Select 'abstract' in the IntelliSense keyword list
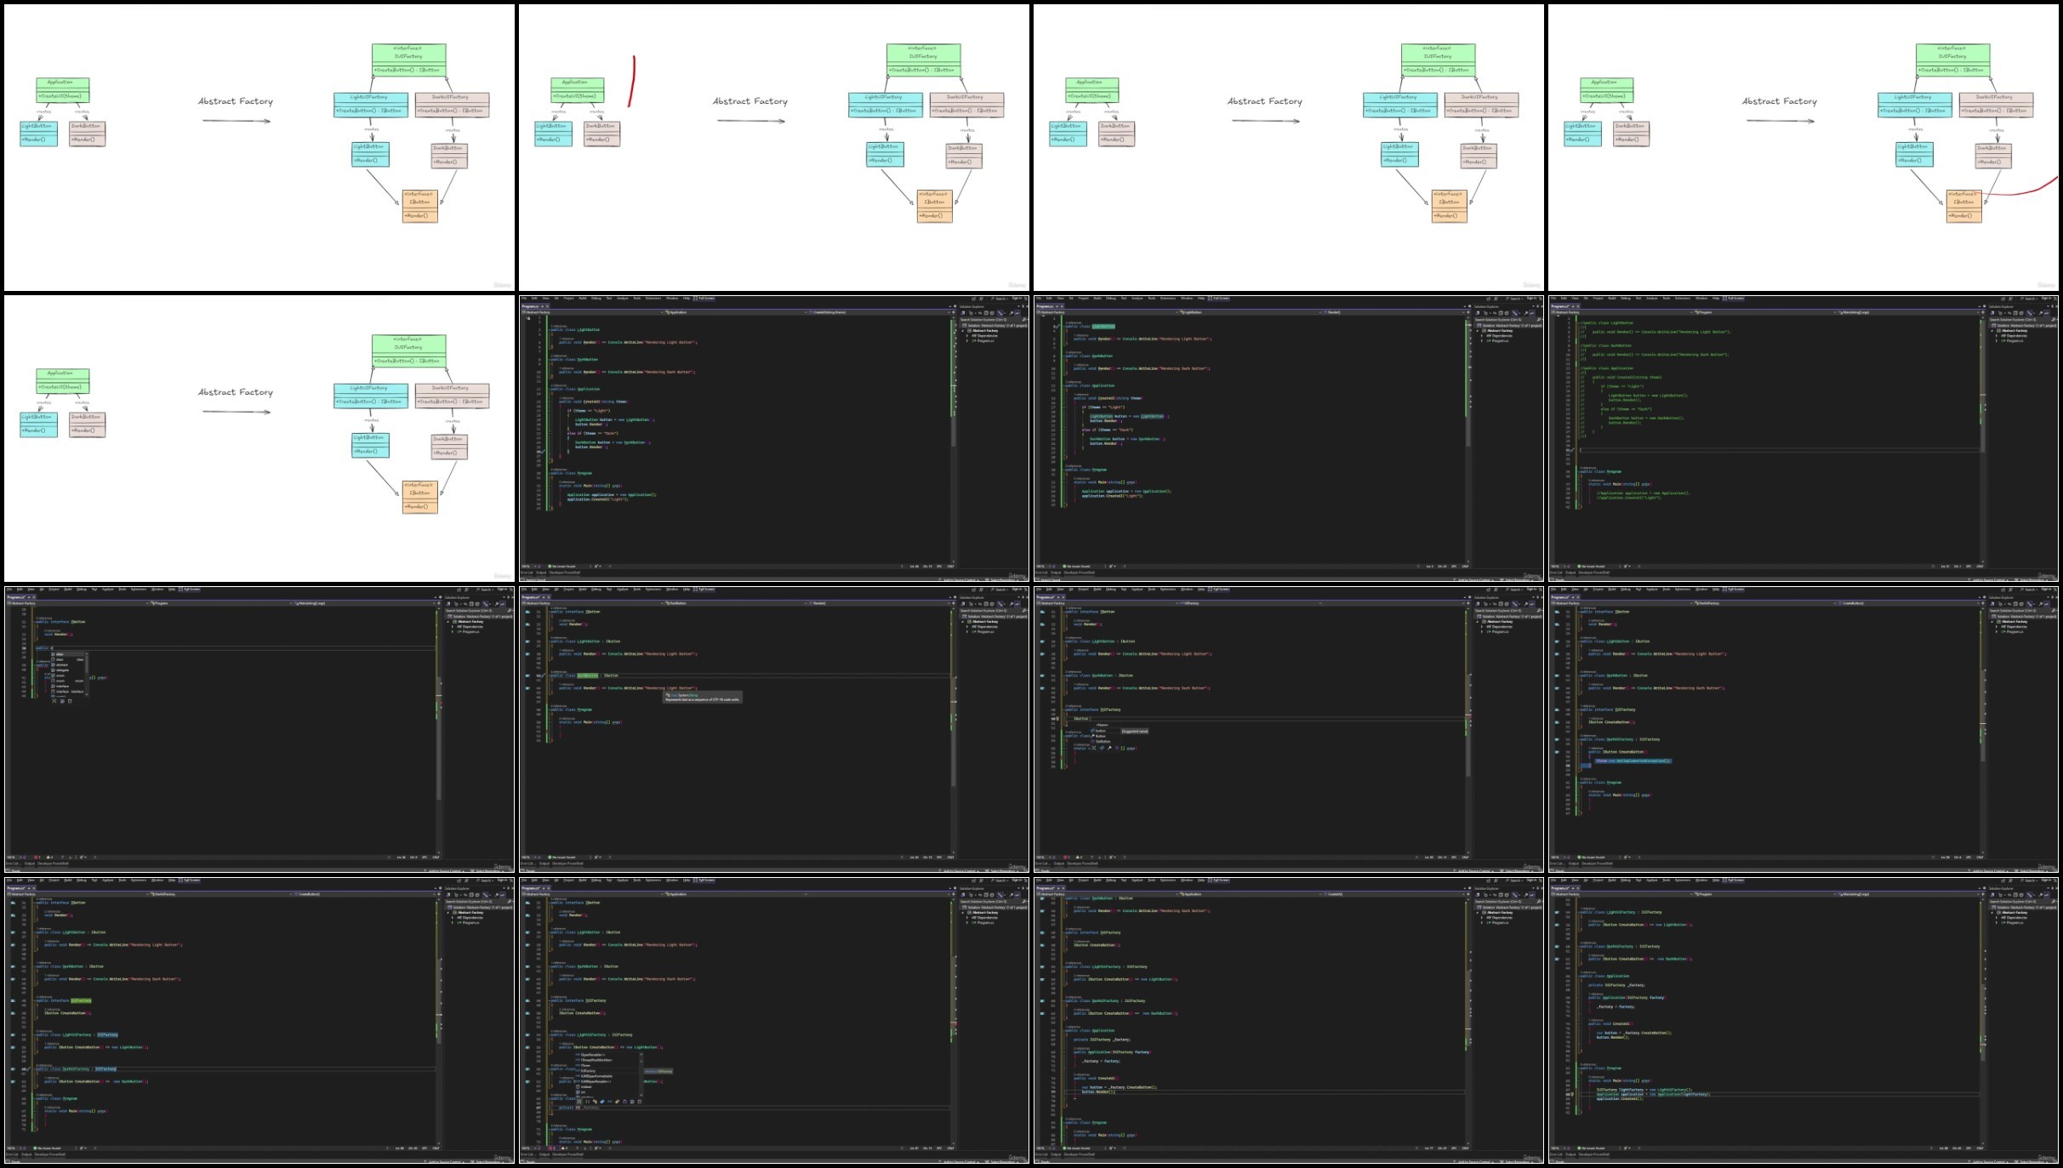2063x1168 pixels. (62, 665)
